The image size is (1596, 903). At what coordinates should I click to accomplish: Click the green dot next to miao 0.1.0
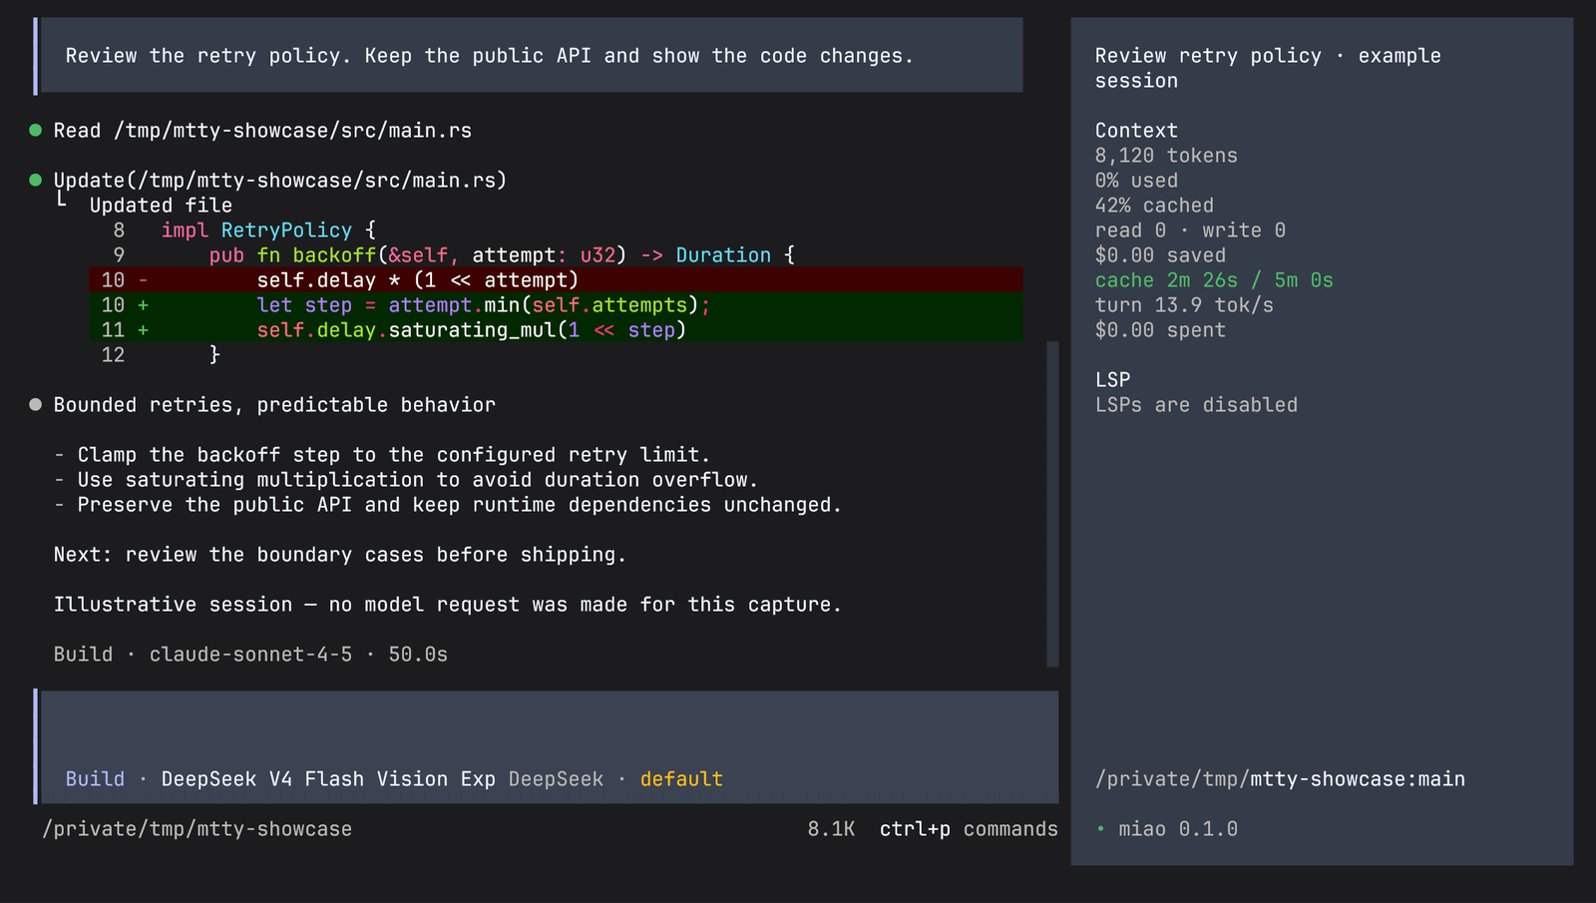[1100, 829]
